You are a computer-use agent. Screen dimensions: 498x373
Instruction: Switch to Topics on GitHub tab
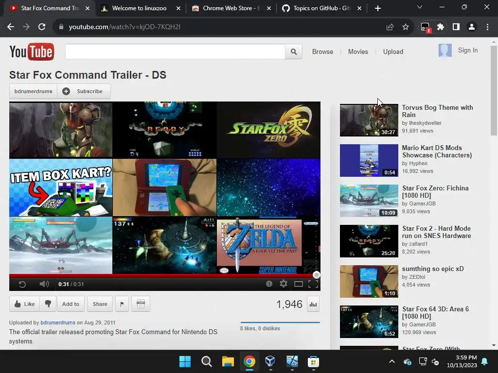click(321, 8)
